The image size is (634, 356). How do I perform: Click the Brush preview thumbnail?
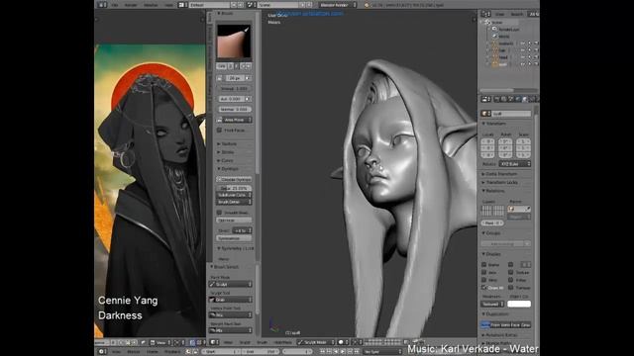pyautogui.click(x=234, y=42)
